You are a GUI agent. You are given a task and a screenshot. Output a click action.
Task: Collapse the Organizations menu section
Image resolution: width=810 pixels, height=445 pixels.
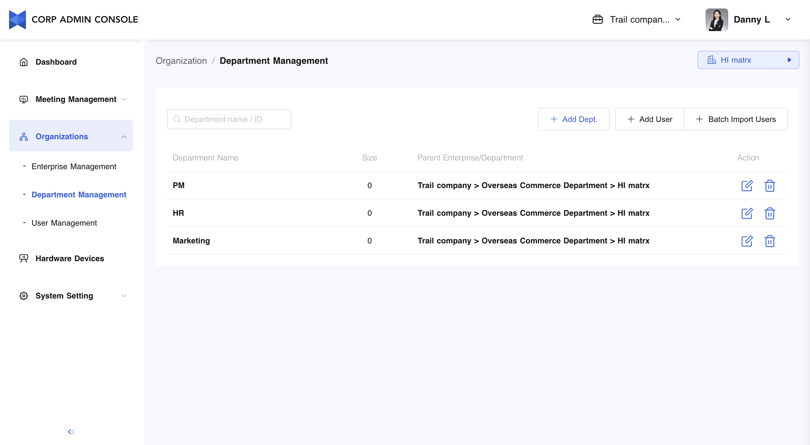point(124,136)
